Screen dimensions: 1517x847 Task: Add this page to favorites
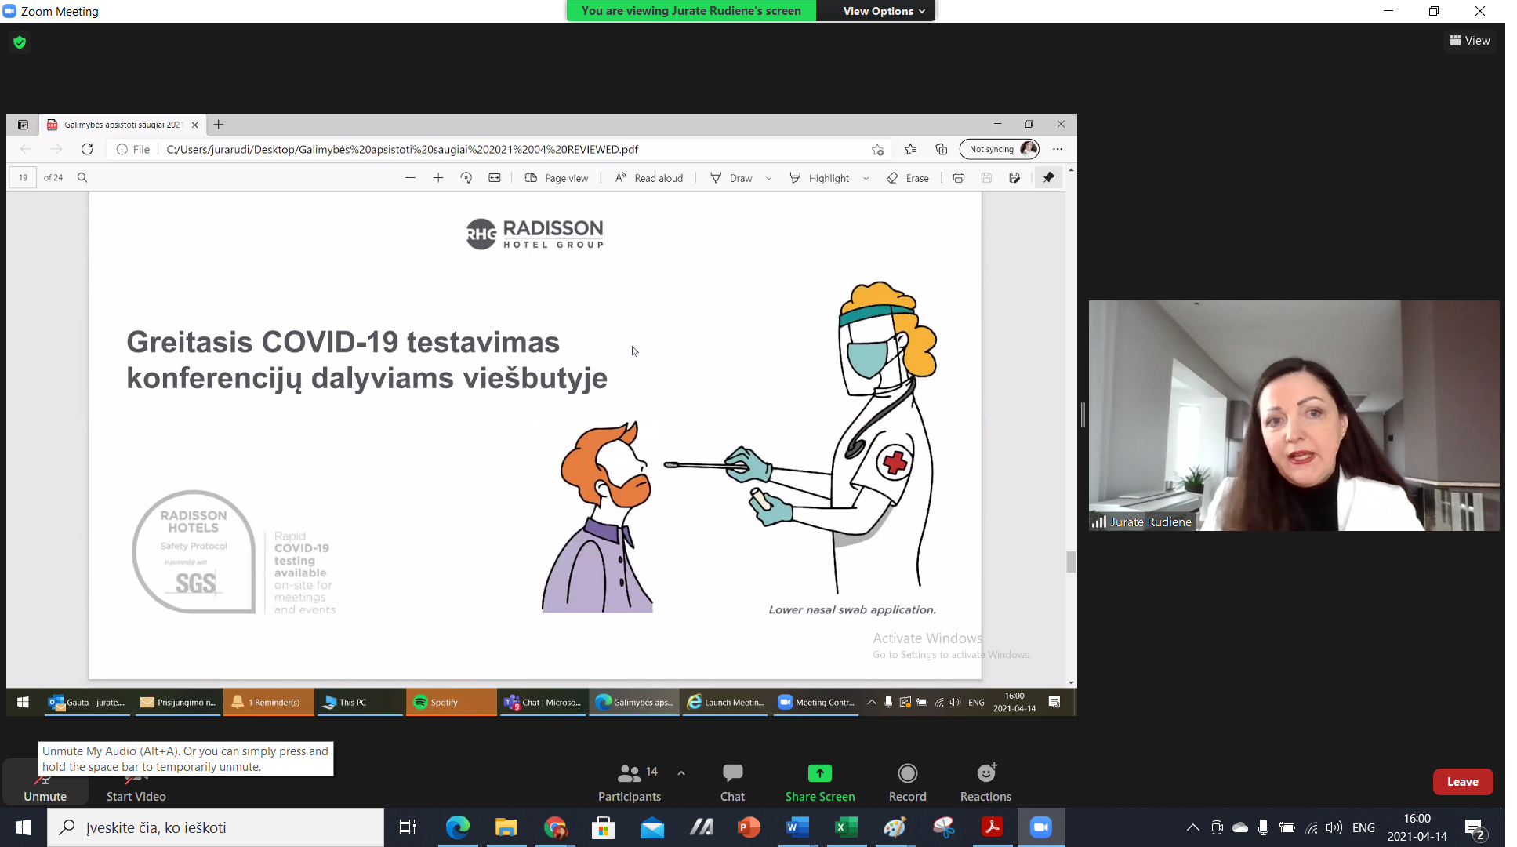coord(877,149)
